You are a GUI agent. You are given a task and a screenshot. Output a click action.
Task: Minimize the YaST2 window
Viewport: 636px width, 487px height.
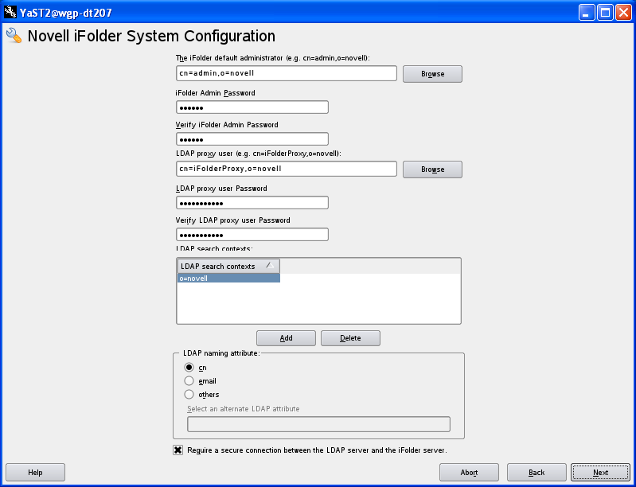tap(587, 13)
